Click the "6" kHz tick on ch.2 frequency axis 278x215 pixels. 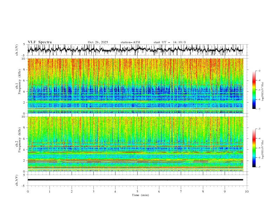point(25,139)
